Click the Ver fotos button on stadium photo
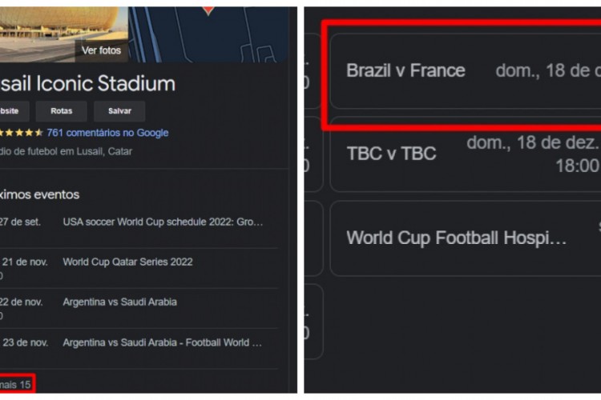Viewport: 601px width, 400px height. coord(102,50)
